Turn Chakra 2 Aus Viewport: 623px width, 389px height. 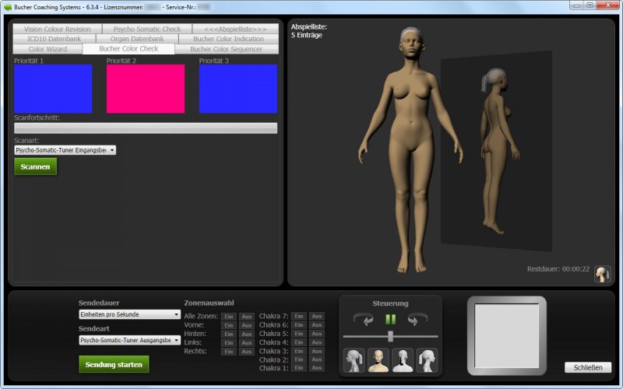[x=317, y=359]
